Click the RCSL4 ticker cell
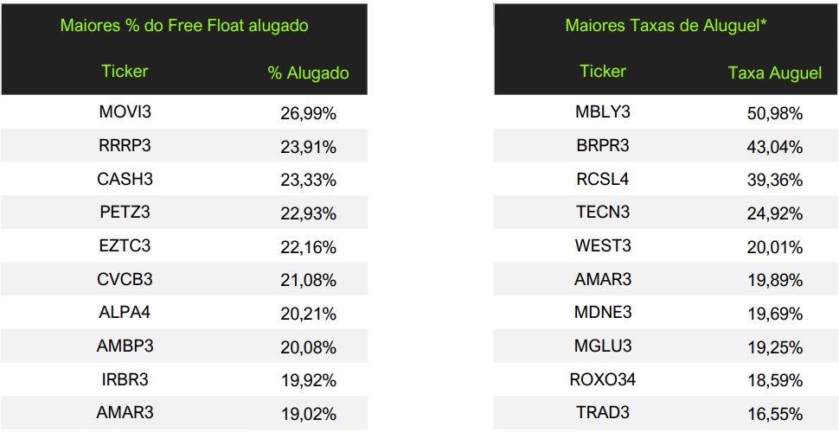Viewport: 839px width, 432px height. (x=603, y=180)
